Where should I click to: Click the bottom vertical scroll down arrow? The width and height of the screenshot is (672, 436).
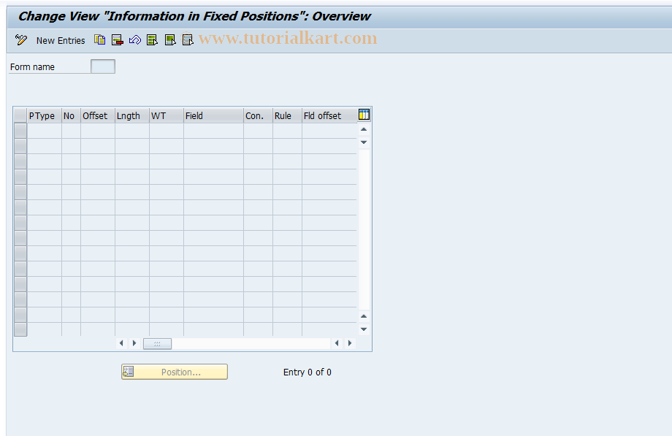coord(364,329)
